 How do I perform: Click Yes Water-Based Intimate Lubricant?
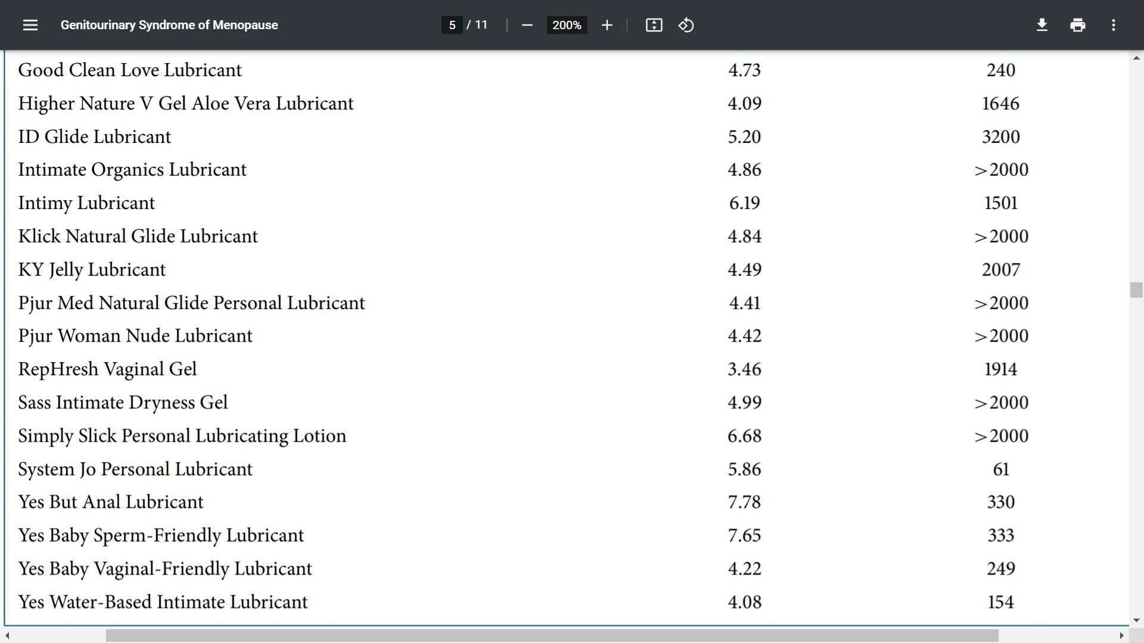[x=163, y=603]
